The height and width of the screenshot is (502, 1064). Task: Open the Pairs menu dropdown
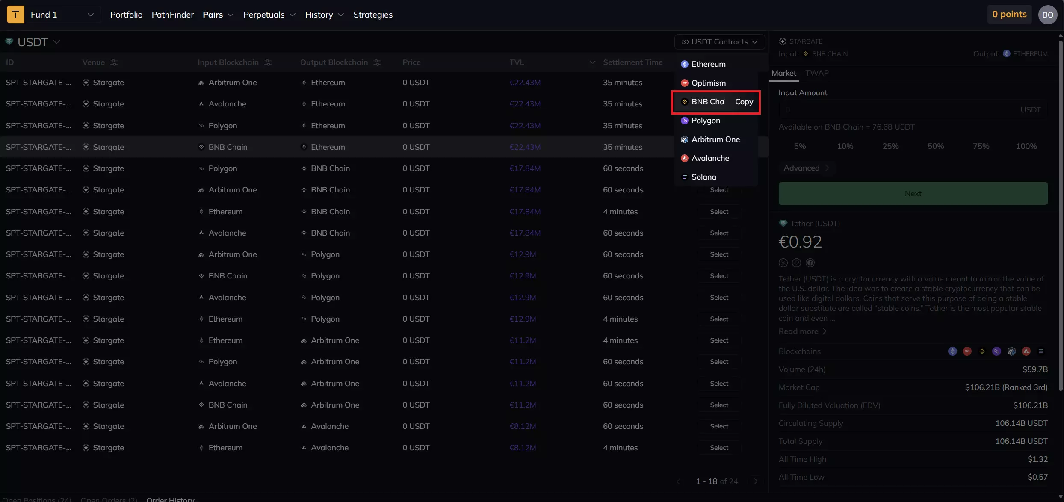pos(218,15)
